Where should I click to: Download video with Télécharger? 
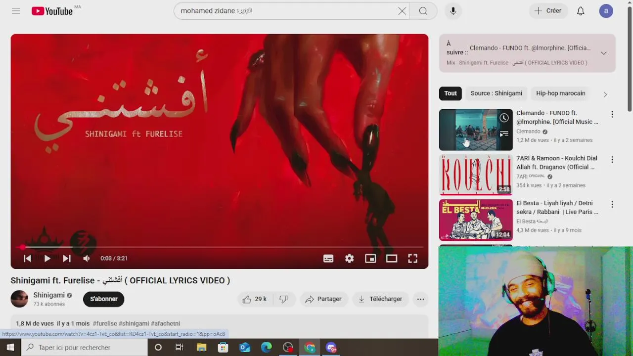[380, 299]
